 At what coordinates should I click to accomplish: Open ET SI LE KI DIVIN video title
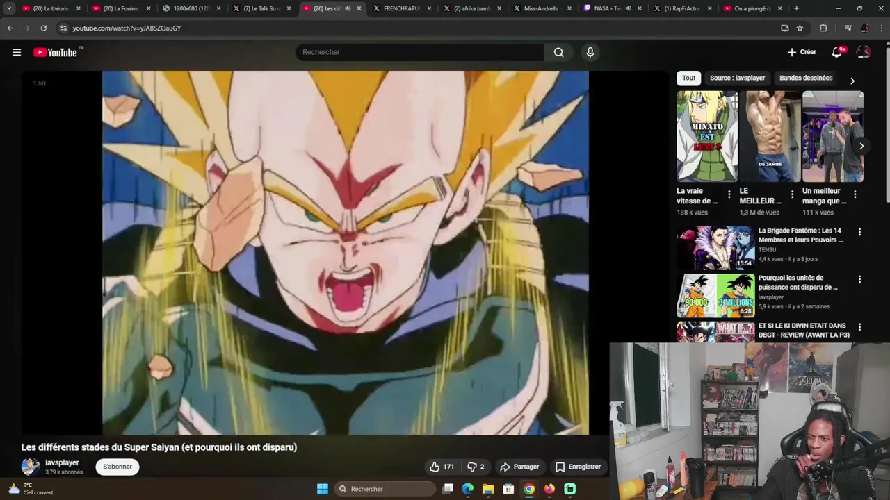[804, 330]
